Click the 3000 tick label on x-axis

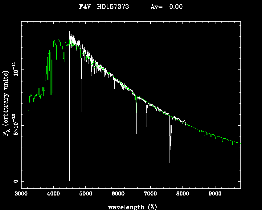pyautogui.click(x=21, y=194)
